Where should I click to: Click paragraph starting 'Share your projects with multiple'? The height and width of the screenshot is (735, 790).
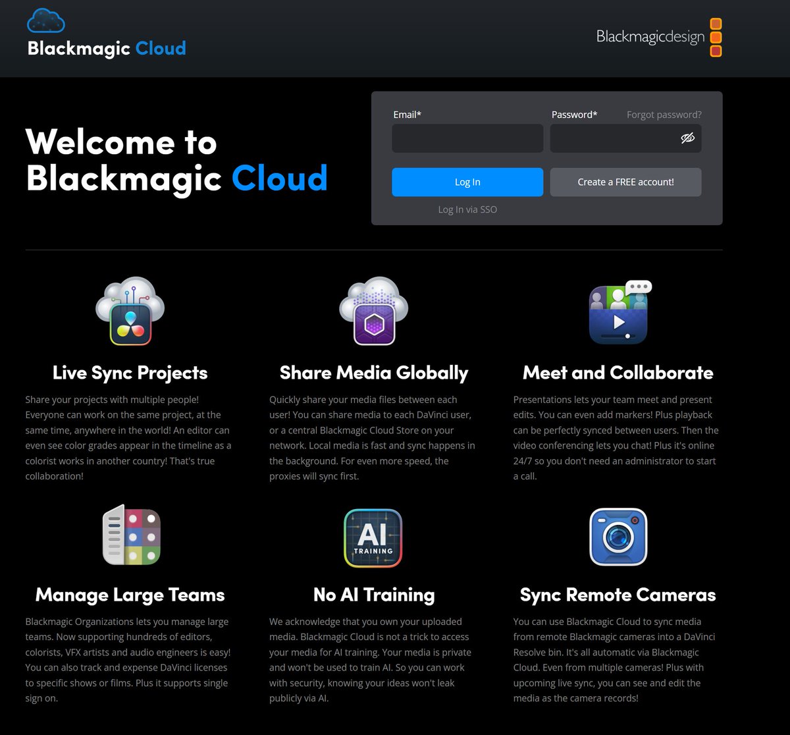point(129,438)
